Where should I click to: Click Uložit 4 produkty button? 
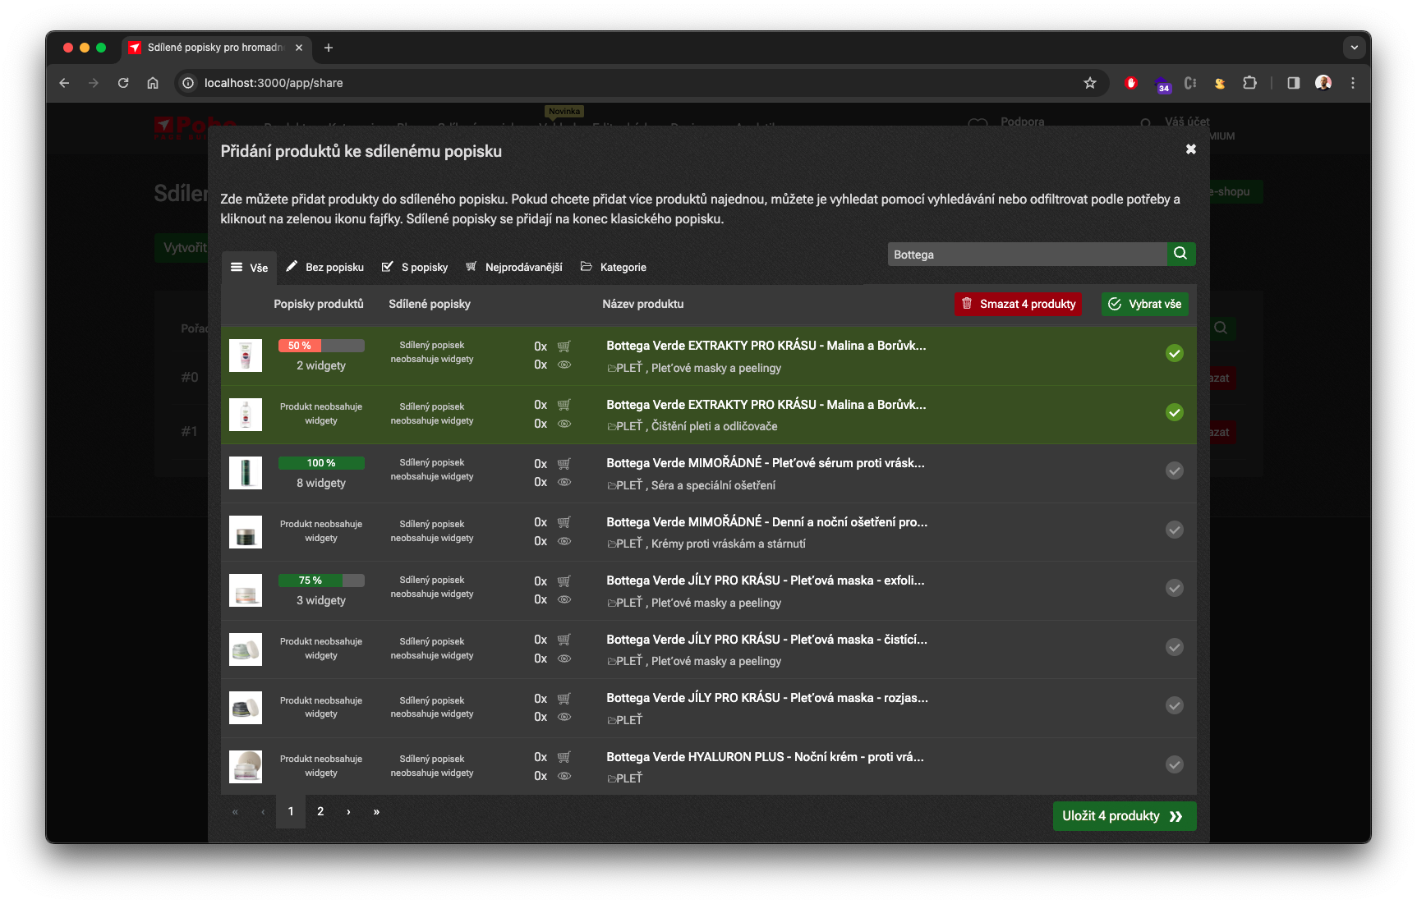pyautogui.click(x=1124, y=816)
